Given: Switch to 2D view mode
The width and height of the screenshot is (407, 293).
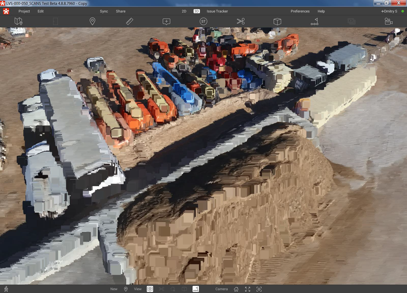Looking at the screenshot, I should point(184,11).
